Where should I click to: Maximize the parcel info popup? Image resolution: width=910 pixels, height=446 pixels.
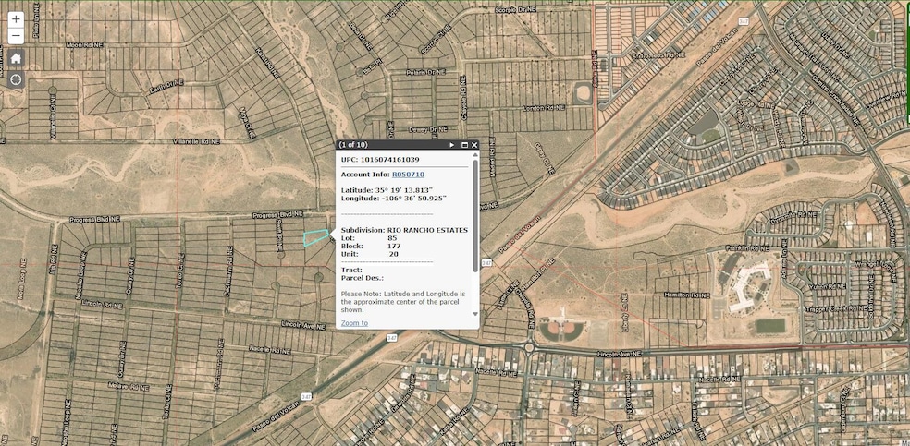(464, 145)
